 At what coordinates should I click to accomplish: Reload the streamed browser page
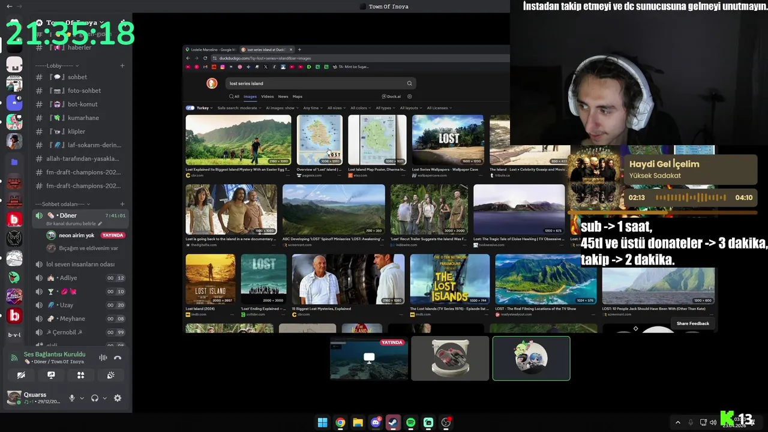point(205,58)
